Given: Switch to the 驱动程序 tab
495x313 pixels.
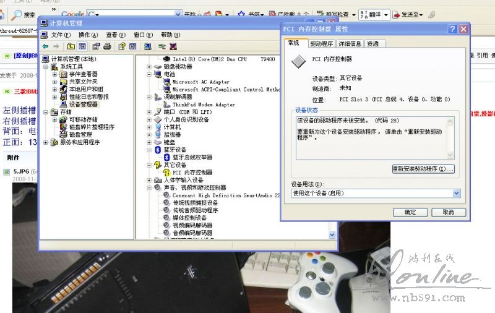Looking at the screenshot, I should pos(321,44).
